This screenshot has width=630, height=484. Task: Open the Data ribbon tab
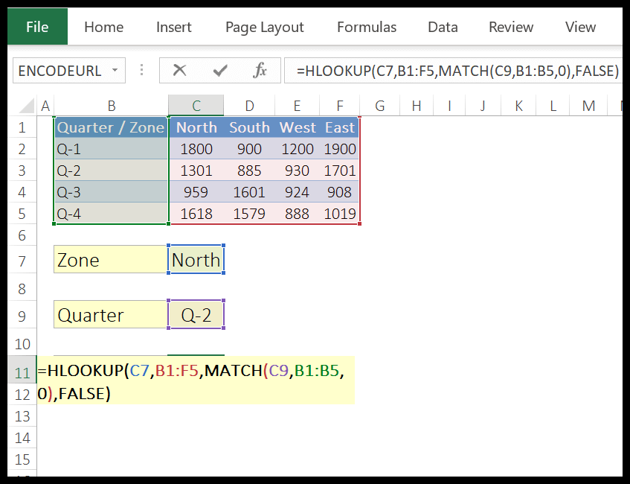pos(443,27)
